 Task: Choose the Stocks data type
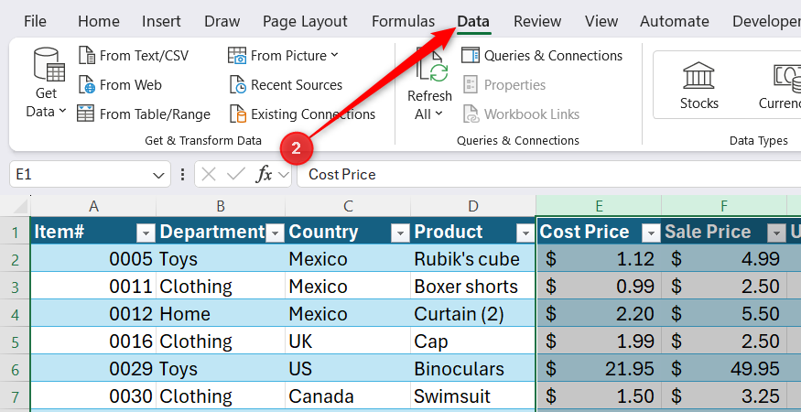pos(698,85)
